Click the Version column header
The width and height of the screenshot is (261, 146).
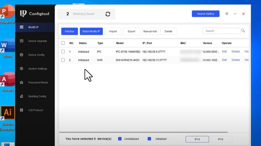point(207,43)
